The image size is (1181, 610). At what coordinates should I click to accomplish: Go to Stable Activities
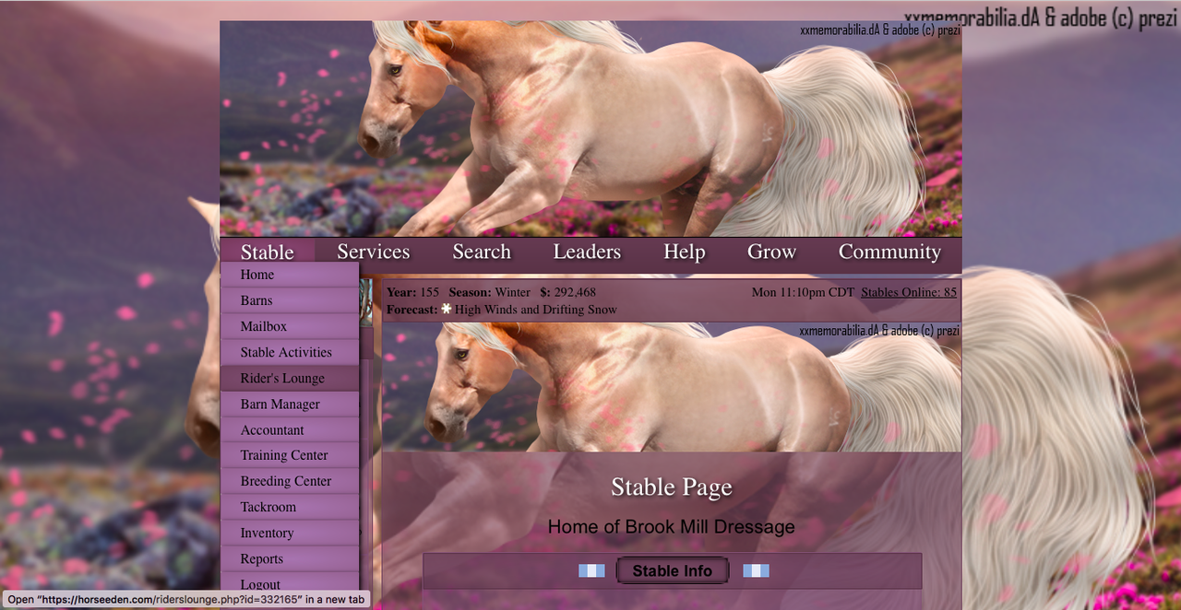pos(290,352)
